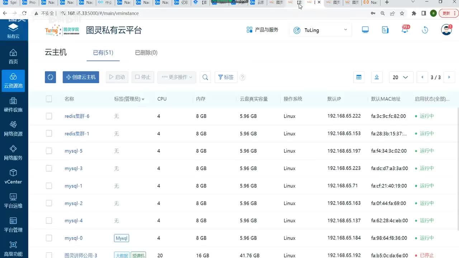Open redis集群-6 instance link
Image resolution: width=459 pixels, height=258 pixels.
77,116
